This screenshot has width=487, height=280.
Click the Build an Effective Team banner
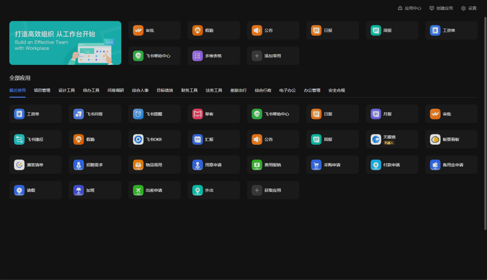[x=65, y=43]
